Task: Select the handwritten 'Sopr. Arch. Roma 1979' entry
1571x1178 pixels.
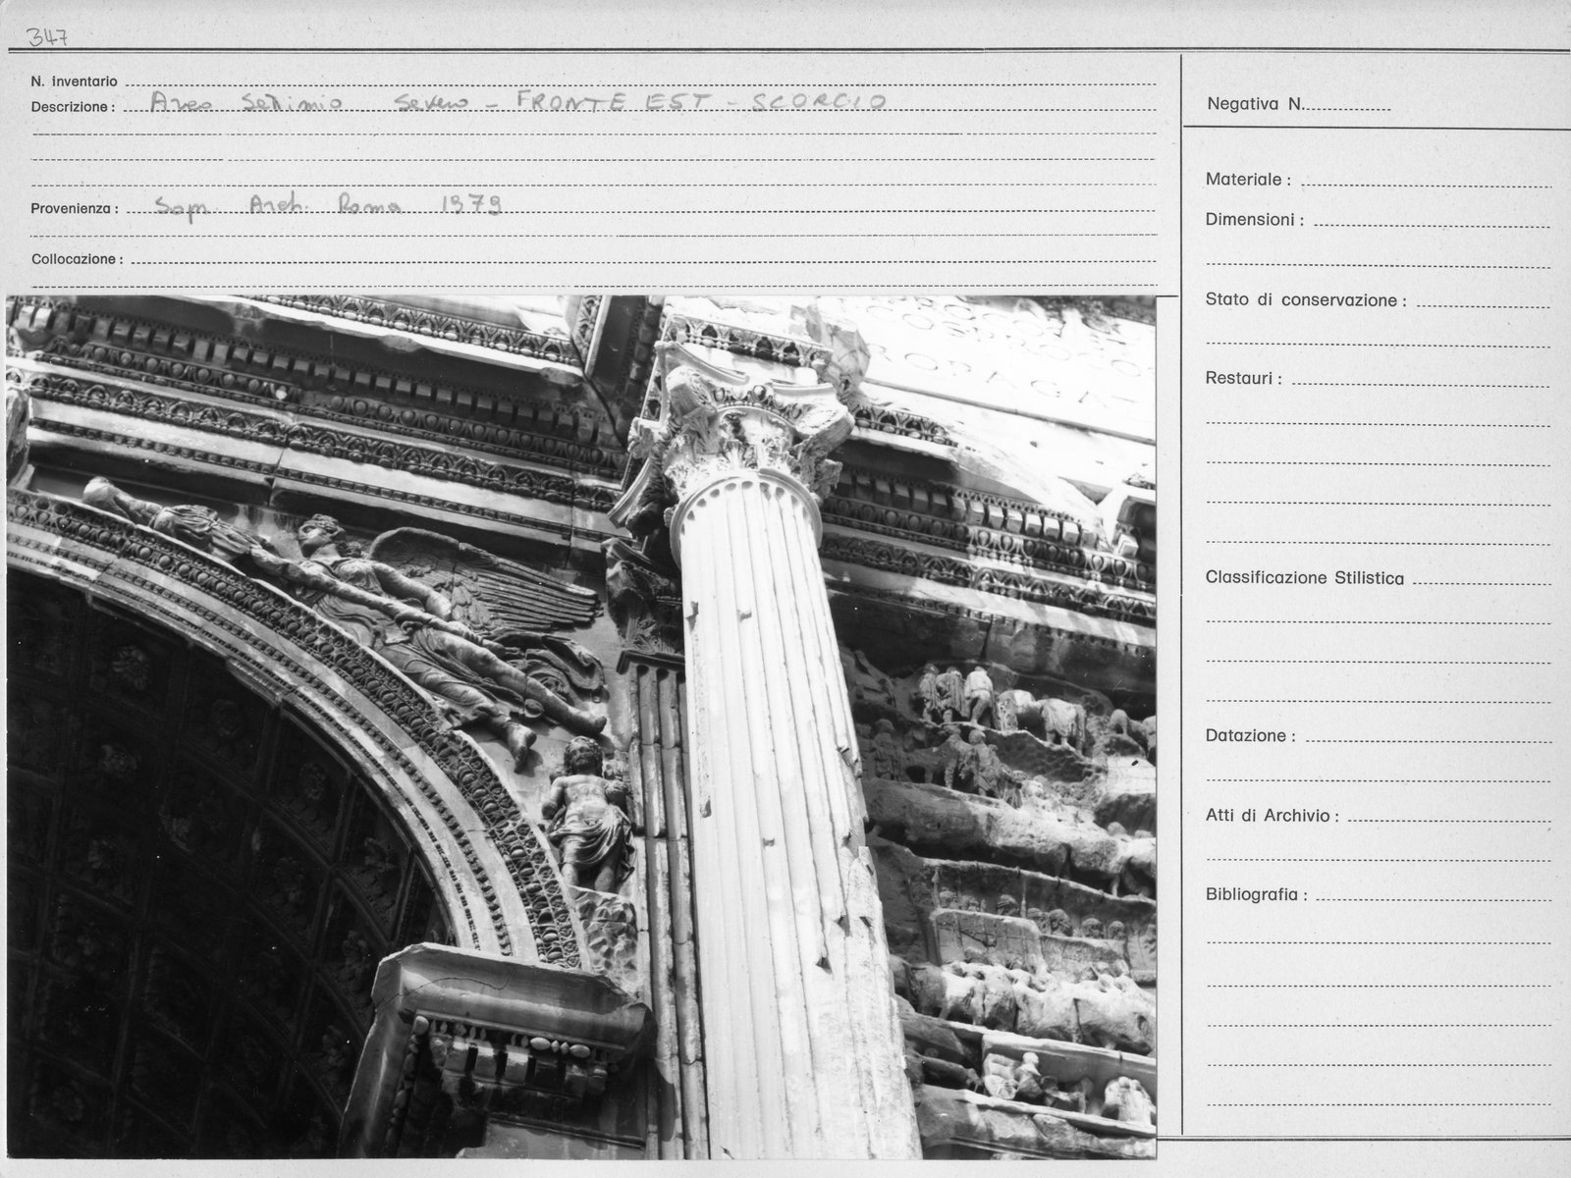Action: [329, 205]
